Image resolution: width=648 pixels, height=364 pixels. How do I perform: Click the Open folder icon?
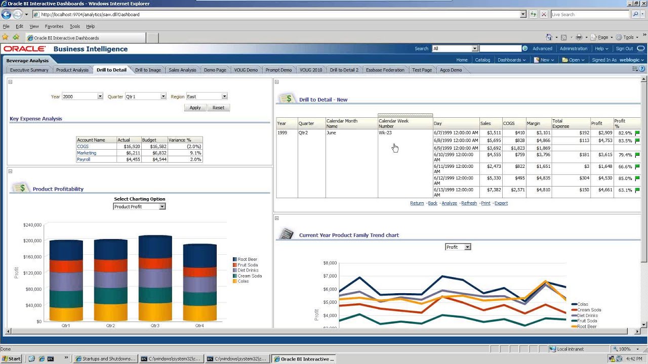click(x=565, y=60)
